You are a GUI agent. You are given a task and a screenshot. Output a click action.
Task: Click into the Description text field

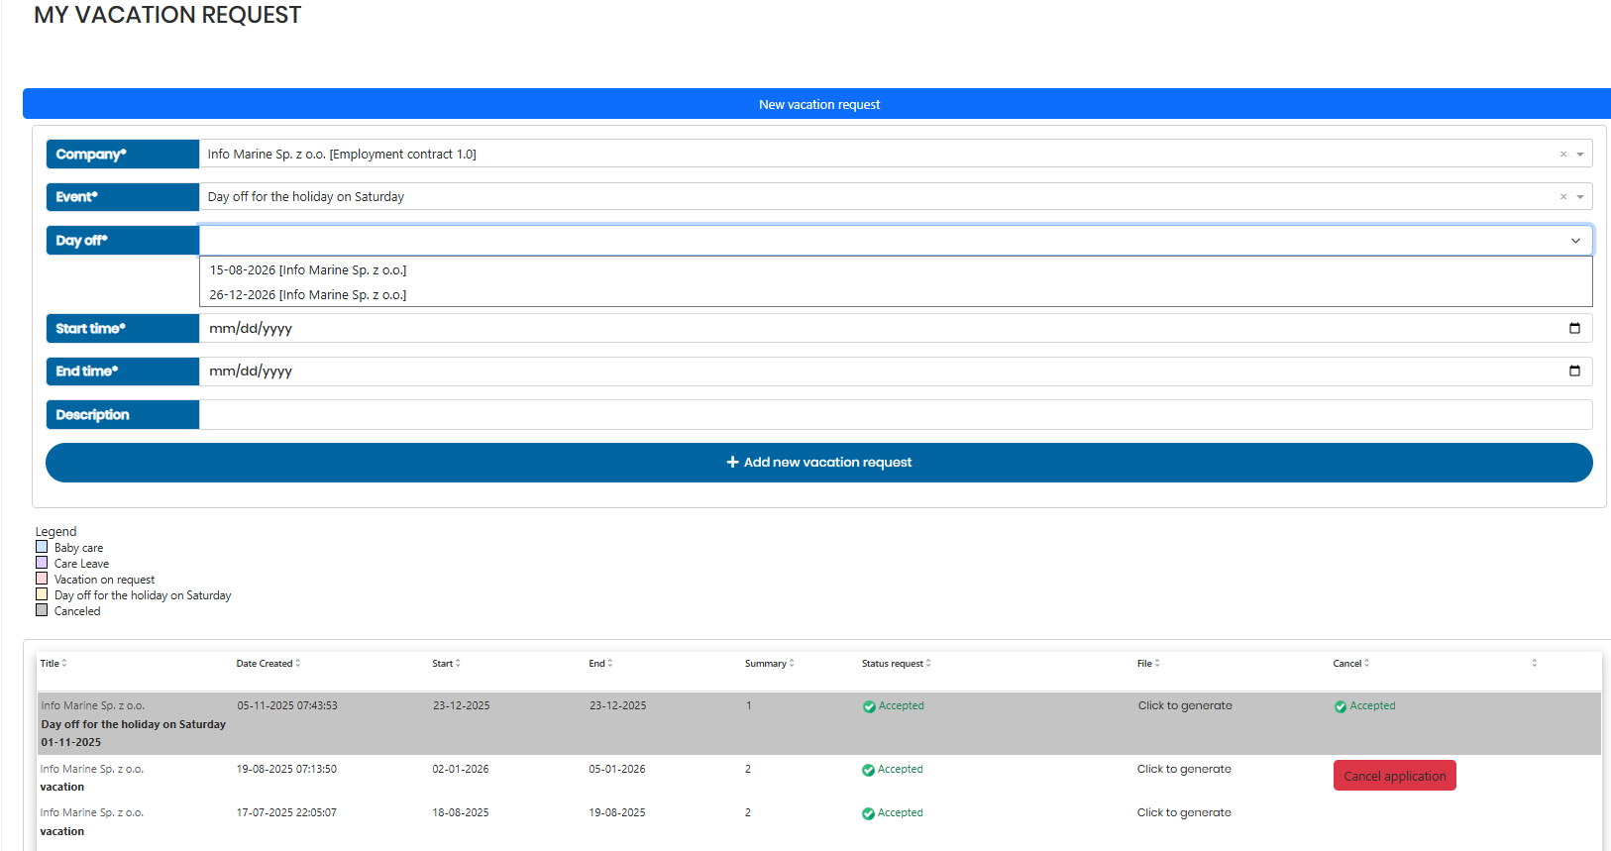pos(895,415)
